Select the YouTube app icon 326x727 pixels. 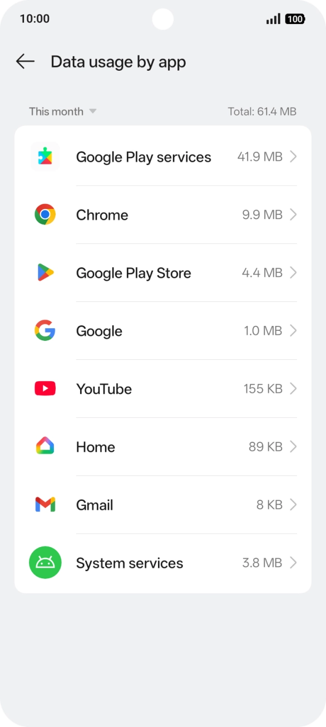click(45, 388)
